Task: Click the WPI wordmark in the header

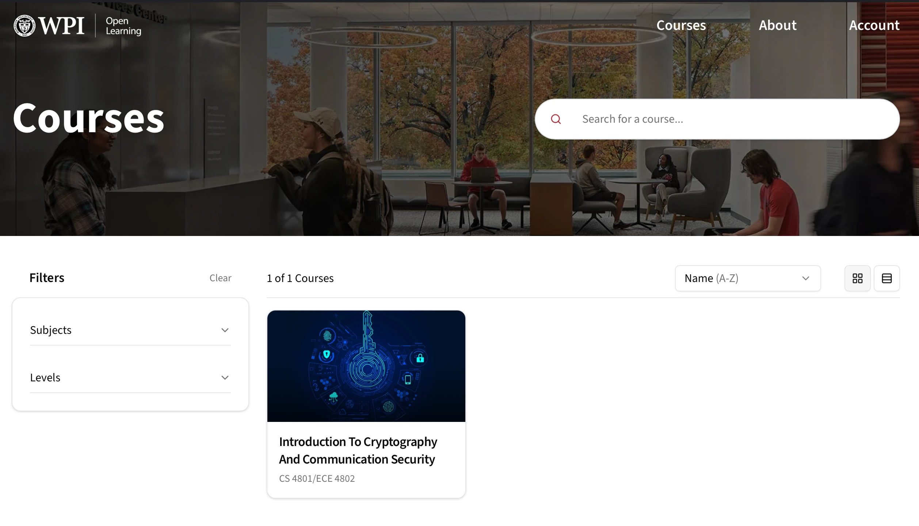Action: coord(61,26)
